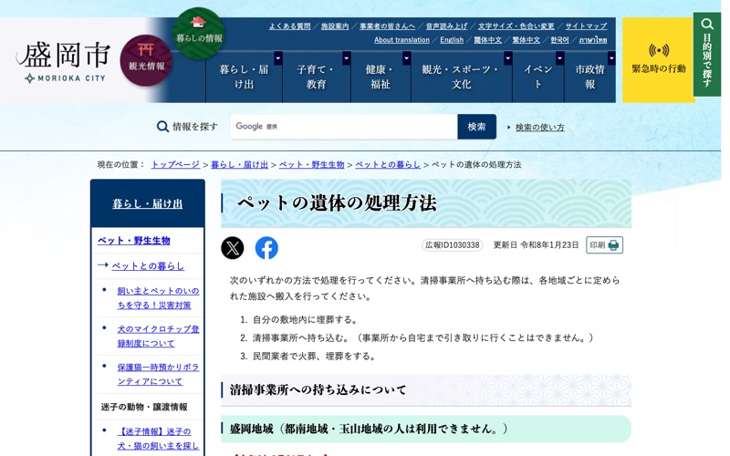Image resolution: width=730 pixels, height=456 pixels.
Task: Open the 事業者の皆さんへ link
Action: [x=387, y=26]
